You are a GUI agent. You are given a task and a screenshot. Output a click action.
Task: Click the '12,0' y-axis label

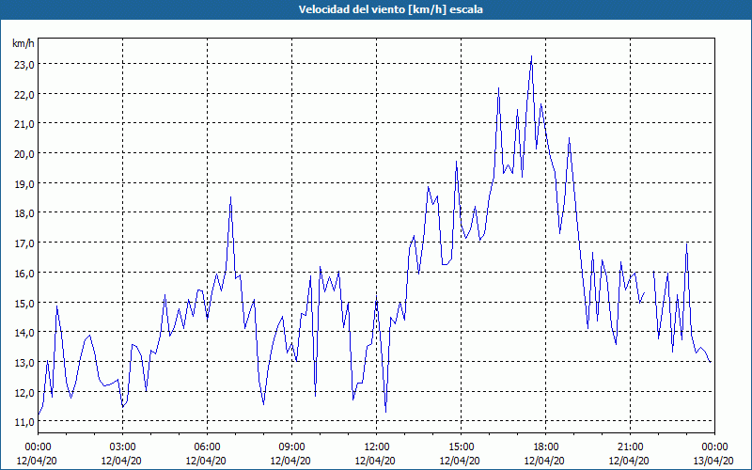click(x=24, y=392)
